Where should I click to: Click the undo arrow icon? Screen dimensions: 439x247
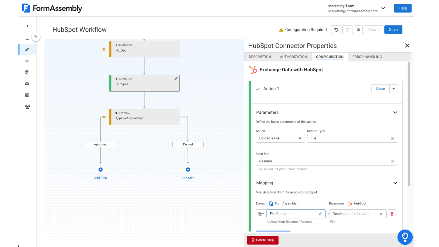coord(336,30)
